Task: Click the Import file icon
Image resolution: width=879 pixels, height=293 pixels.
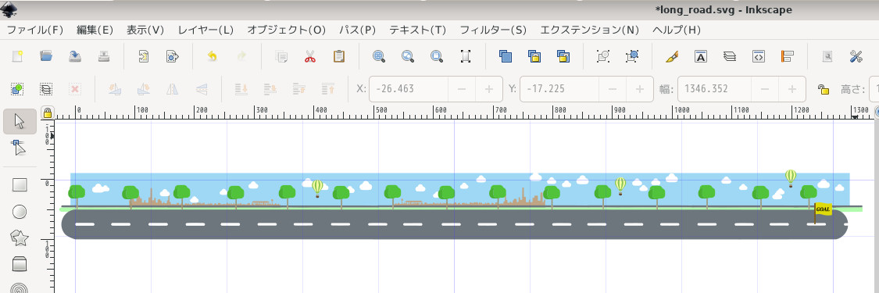Action: [x=144, y=56]
